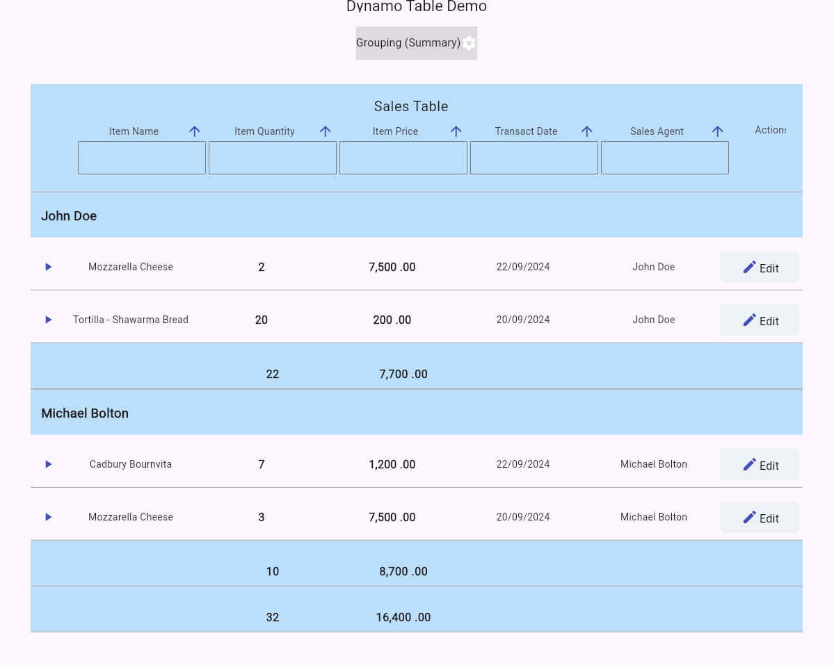This screenshot has height=665, width=834.
Task: Sort by Item Price arrow
Action: pyautogui.click(x=456, y=131)
